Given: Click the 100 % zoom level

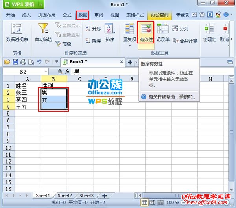Looking at the screenshot, I should [x=173, y=203].
